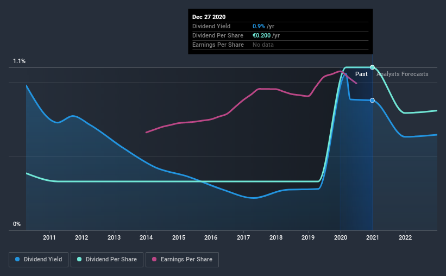Click the €0.200 dividend per share value

262,35
